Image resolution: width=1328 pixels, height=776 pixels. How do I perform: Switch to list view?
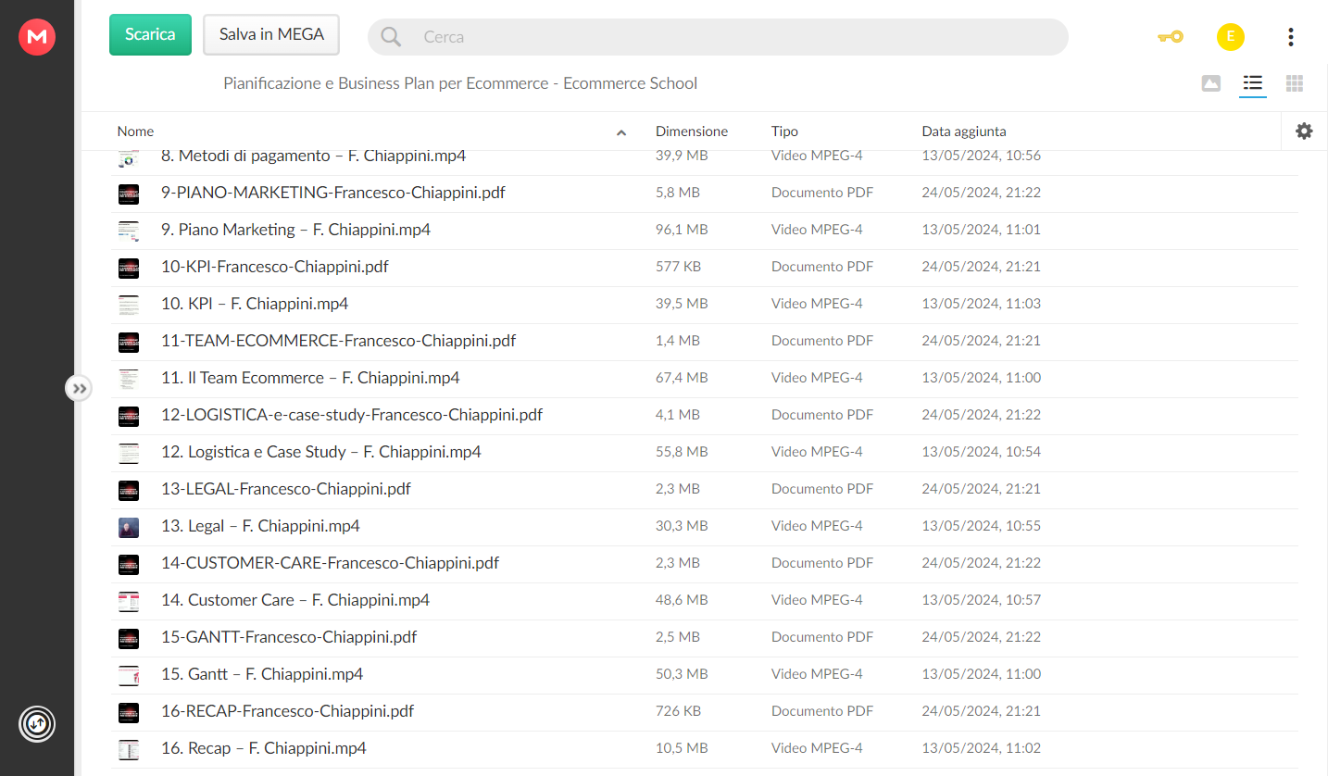tap(1253, 84)
